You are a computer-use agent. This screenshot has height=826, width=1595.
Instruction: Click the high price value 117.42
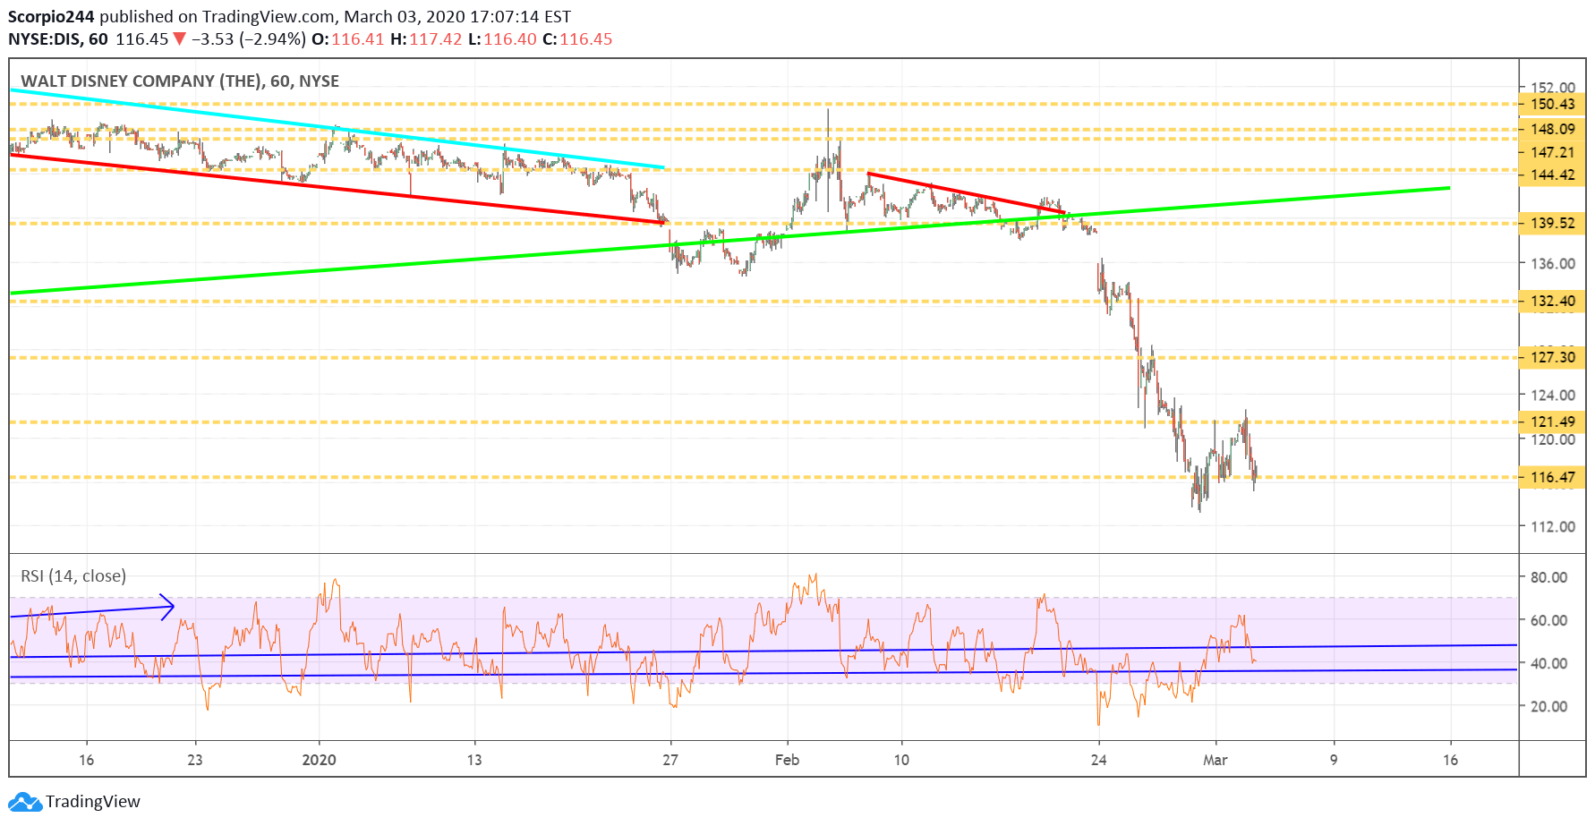[435, 39]
